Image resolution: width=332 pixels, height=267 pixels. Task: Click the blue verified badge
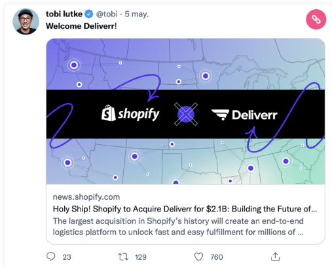(88, 14)
